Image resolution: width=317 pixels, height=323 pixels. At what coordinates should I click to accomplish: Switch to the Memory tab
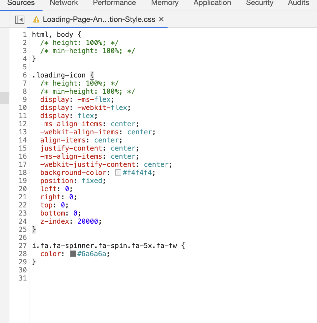(165, 3)
